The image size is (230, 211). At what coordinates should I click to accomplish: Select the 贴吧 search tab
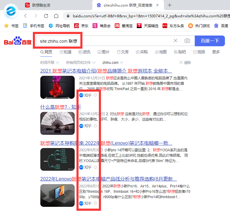click(180, 52)
